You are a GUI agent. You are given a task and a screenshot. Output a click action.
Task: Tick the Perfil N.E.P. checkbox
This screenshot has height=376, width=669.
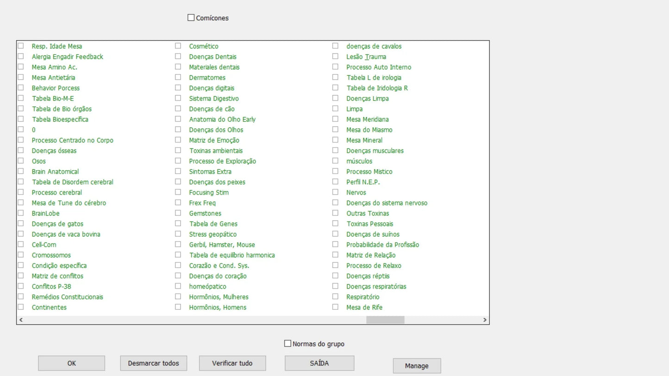pyautogui.click(x=335, y=182)
